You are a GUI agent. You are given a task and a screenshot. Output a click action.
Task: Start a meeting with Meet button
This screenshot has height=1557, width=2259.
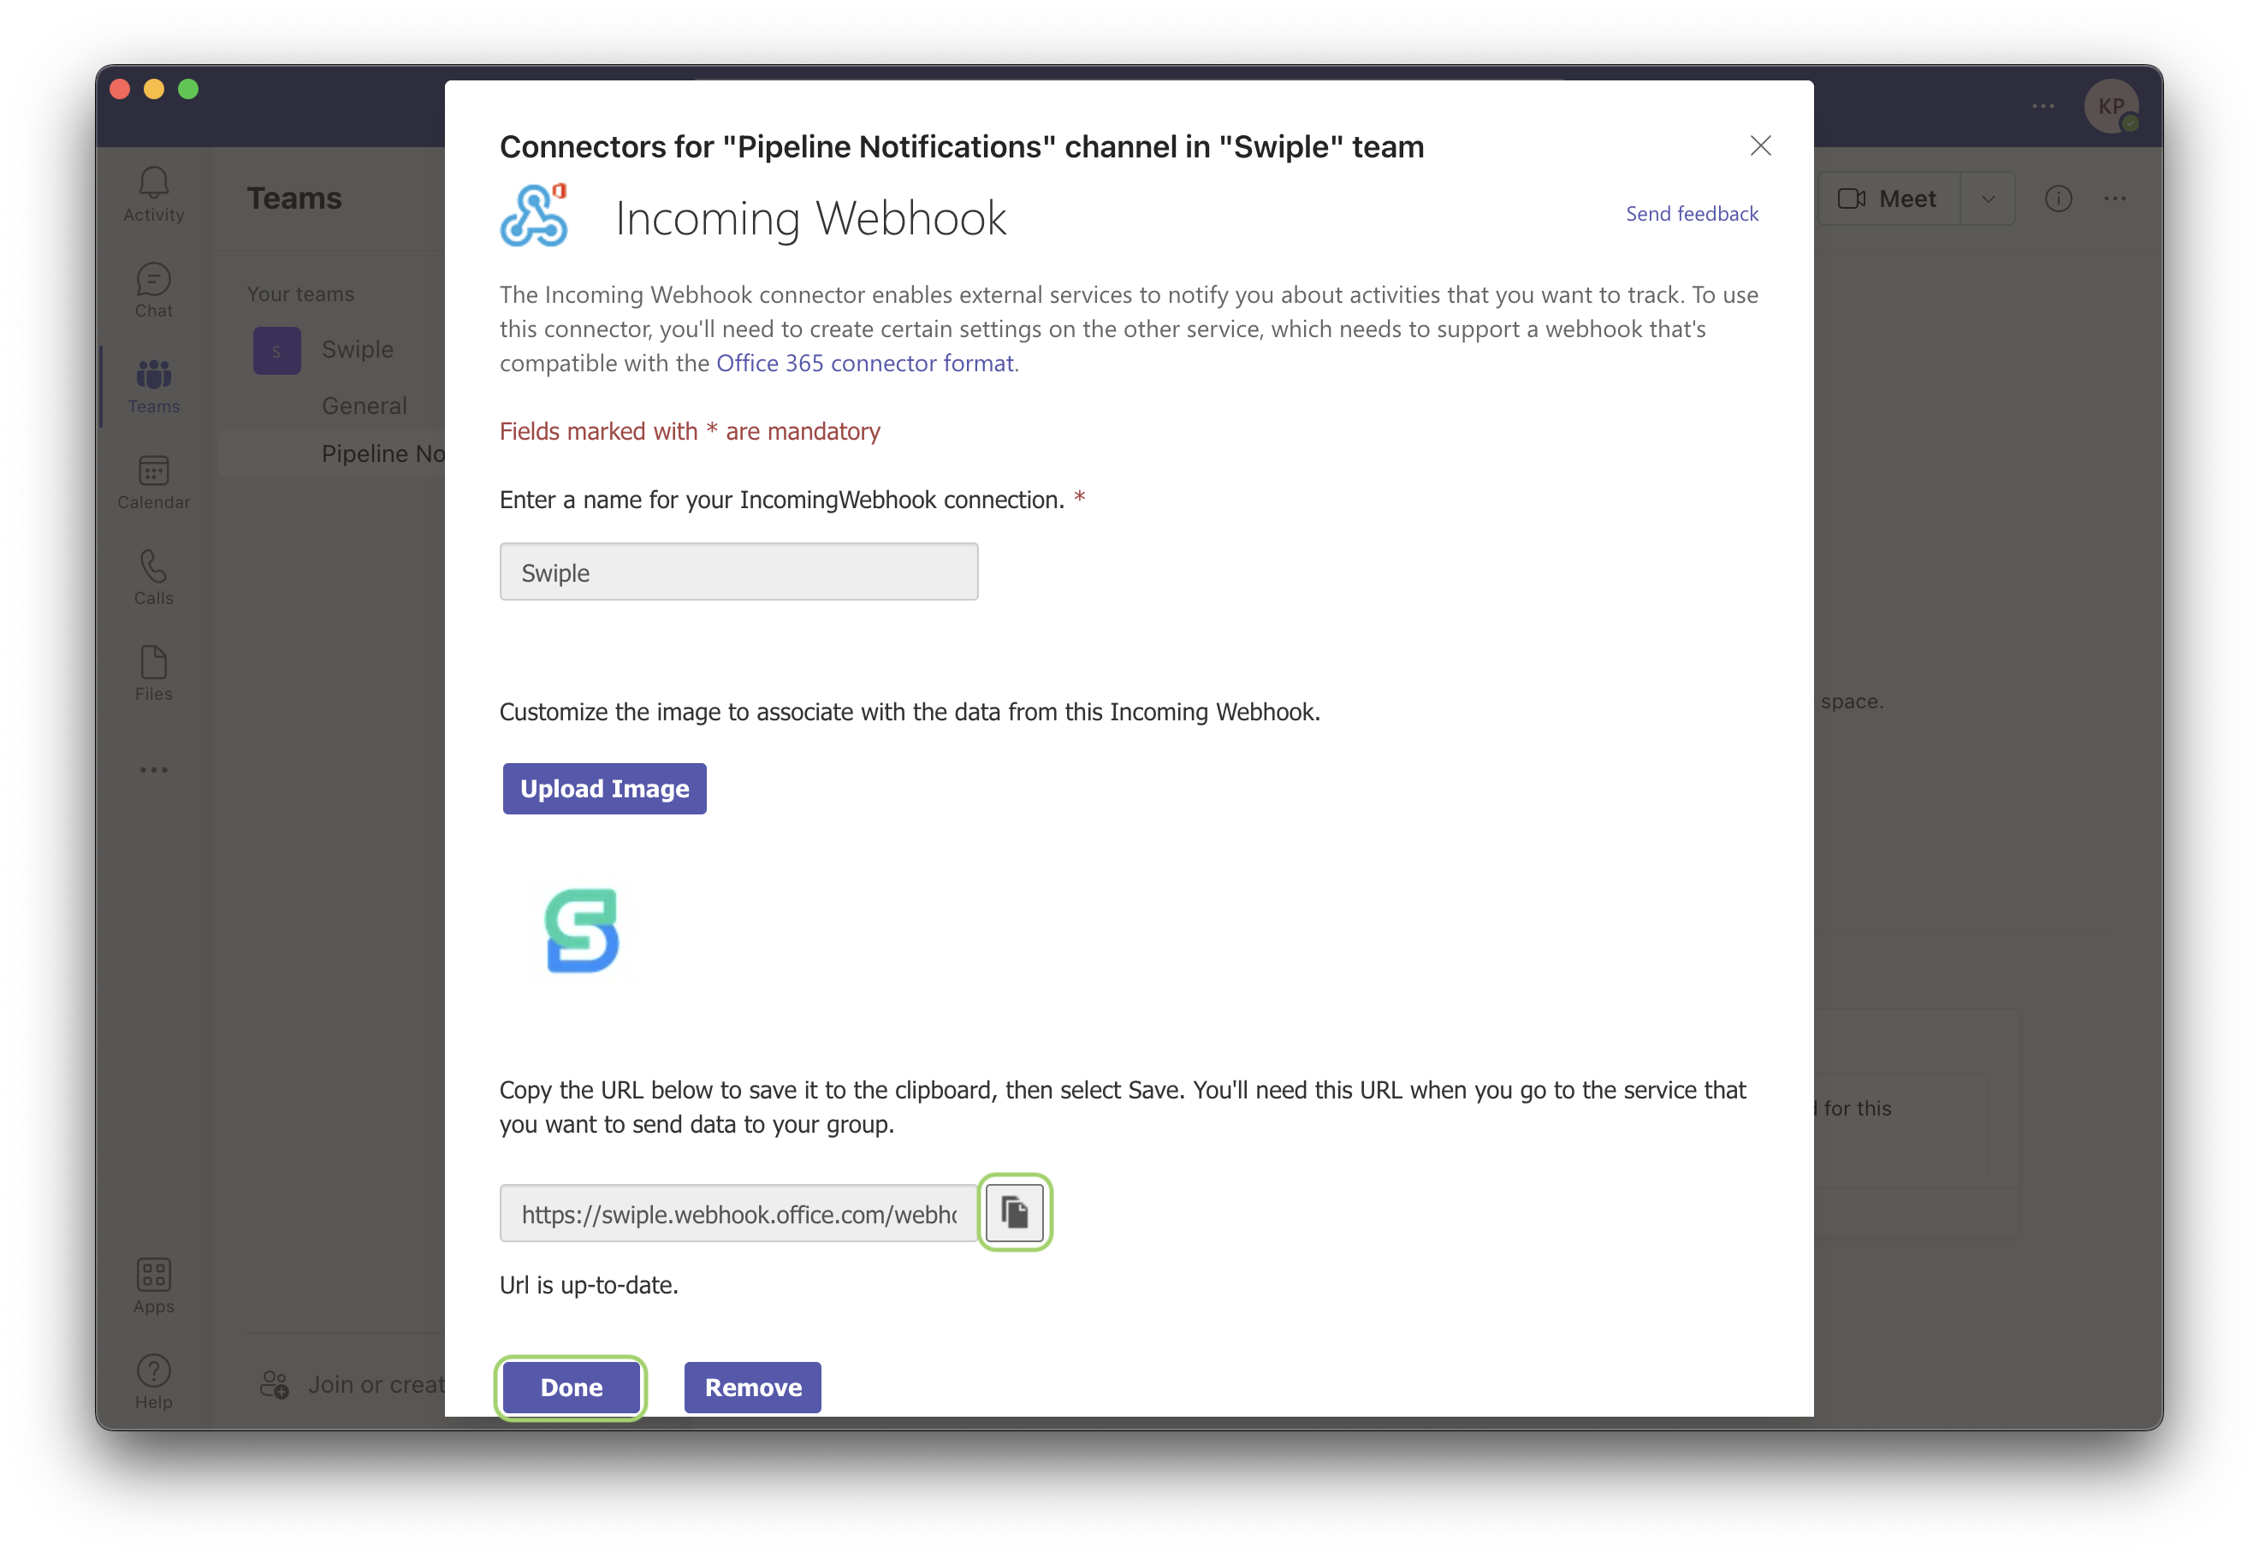coord(1888,198)
